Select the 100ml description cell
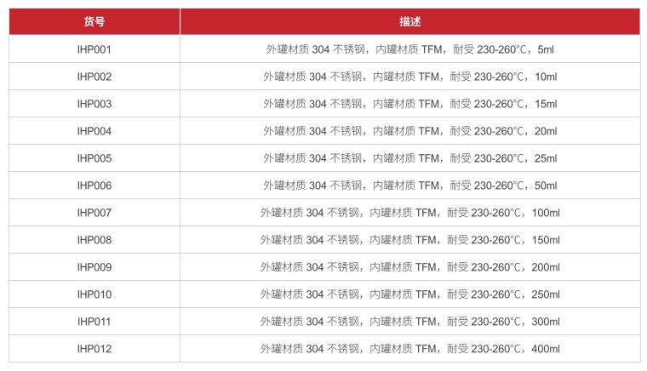 pos(409,213)
